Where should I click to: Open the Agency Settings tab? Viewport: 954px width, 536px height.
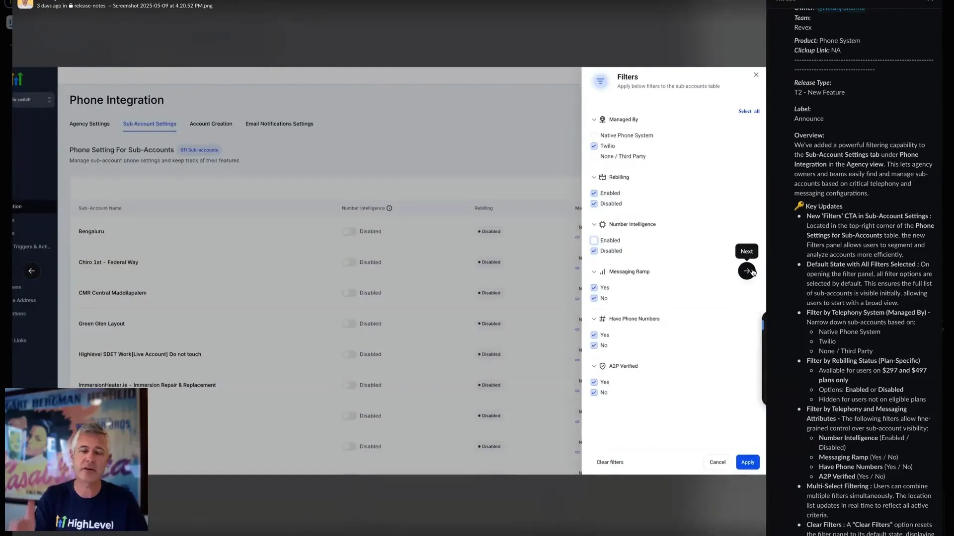pos(89,124)
